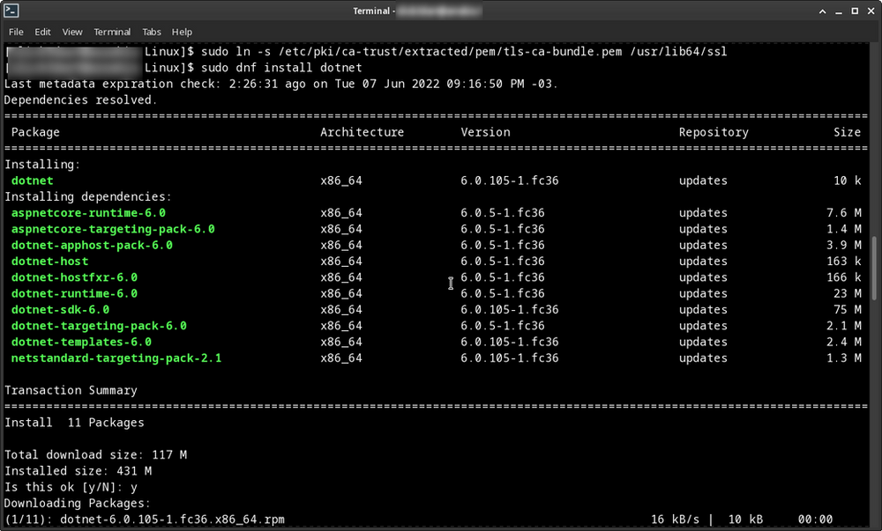Click 'dotnet-6.0.105-1.fc36.x86_64.rpm' download line

click(x=172, y=520)
